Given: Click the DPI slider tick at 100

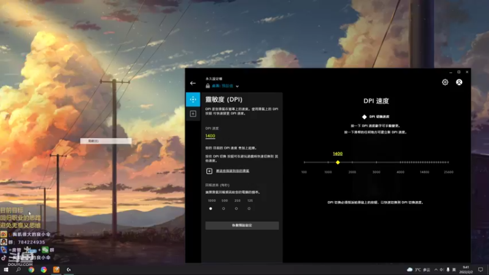Looking at the screenshot, I should point(304,162).
